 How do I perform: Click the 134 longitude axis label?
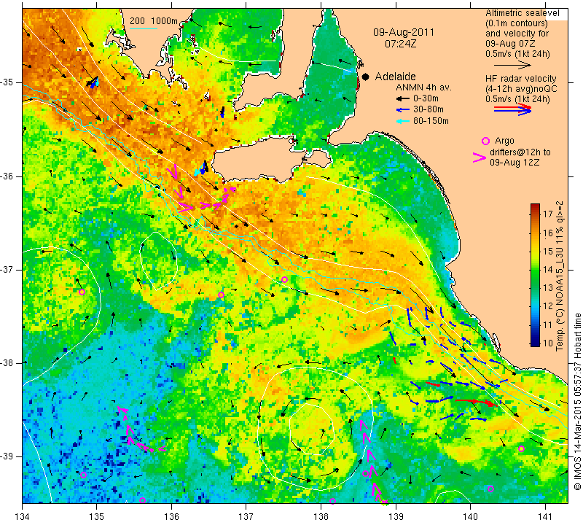[x=23, y=516]
